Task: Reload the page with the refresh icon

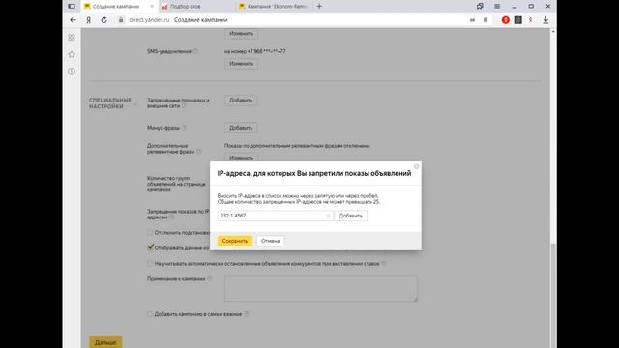Action: [103, 20]
